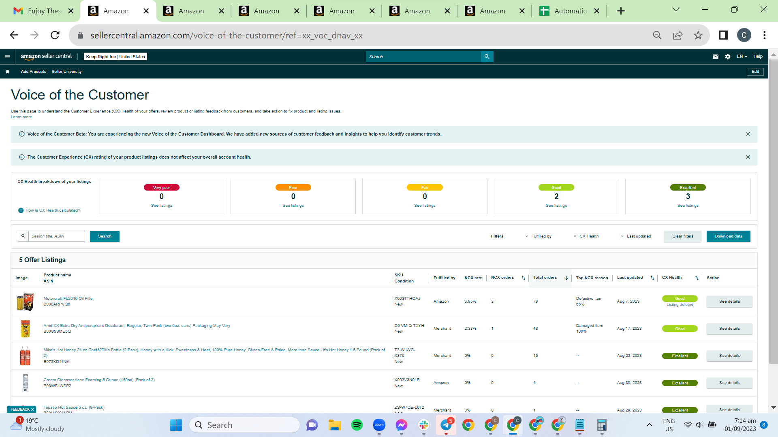Image resolution: width=778 pixels, height=437 pixels.
Task: Open the Help menu item
Action: click(x=758, y=57)
